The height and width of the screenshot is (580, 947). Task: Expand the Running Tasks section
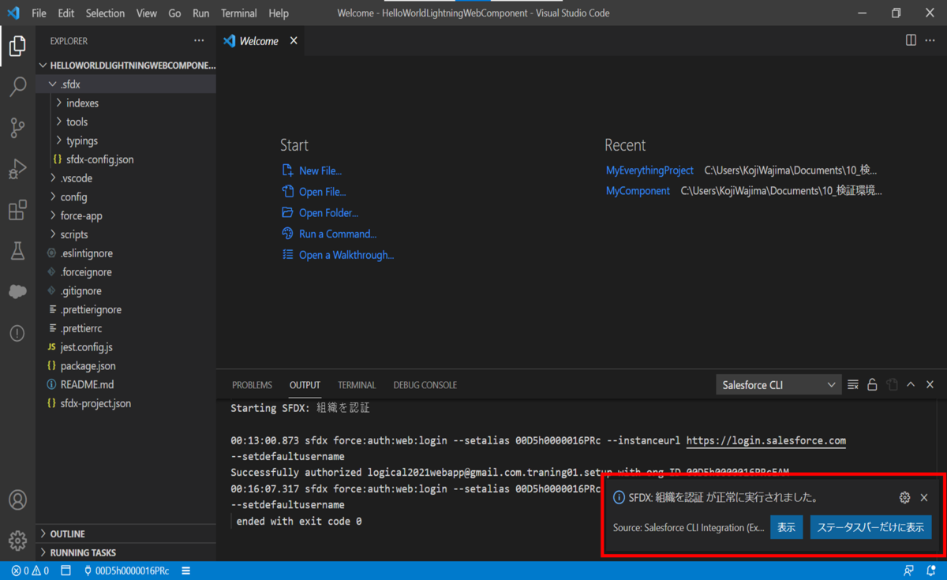[x=126, y=552]
